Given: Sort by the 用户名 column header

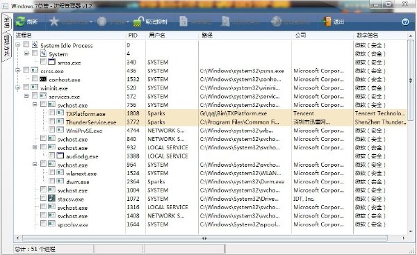Looking at the screenshot, I should (172, 35).
